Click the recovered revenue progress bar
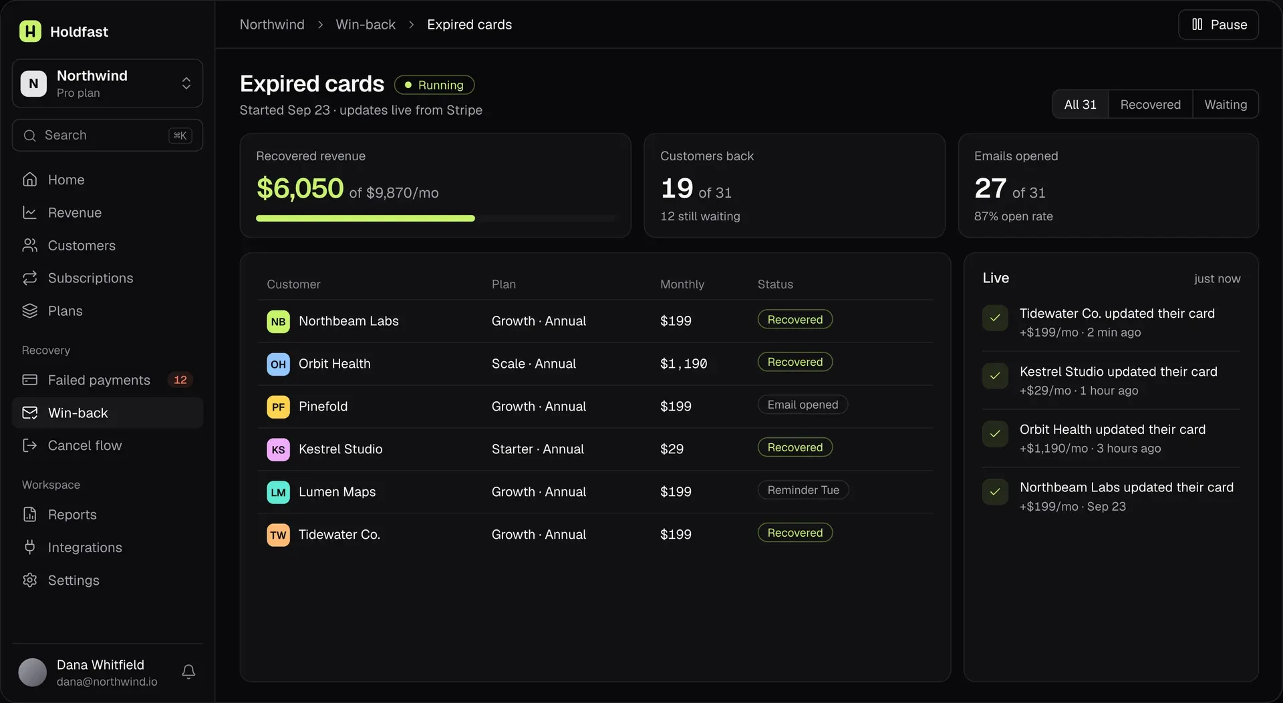The height and width of the screenshot is (703, 1283). click(435, 218)
